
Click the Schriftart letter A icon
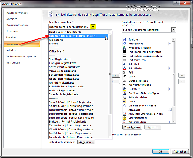tap(124, 64)
